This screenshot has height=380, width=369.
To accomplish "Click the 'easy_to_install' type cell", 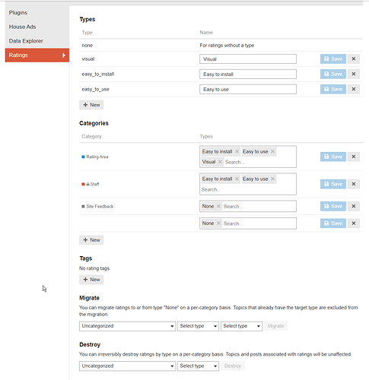I will click(x=98, y=74).
